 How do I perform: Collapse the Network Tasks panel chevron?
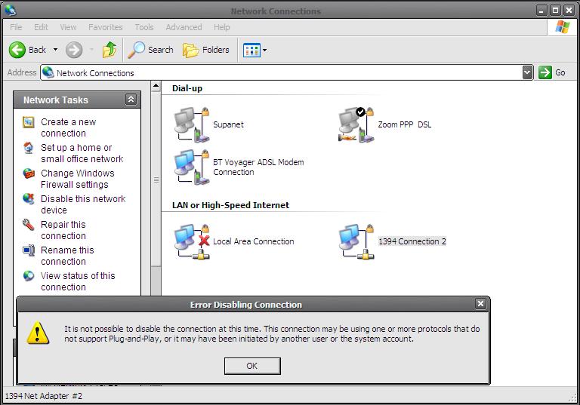131,99
